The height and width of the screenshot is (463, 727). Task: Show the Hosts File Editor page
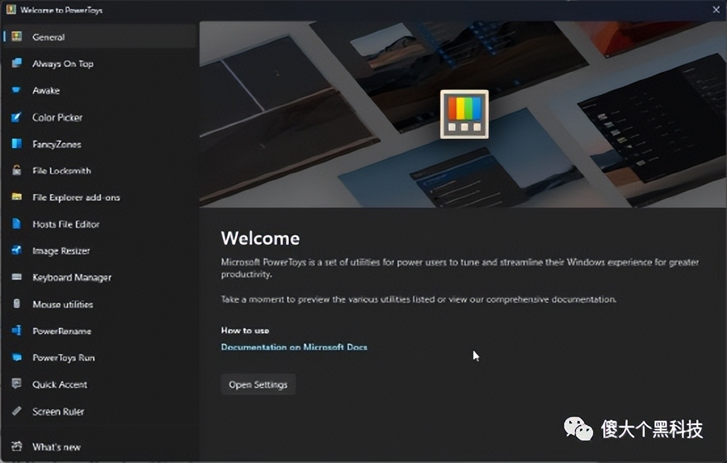[x=99, y=224]
